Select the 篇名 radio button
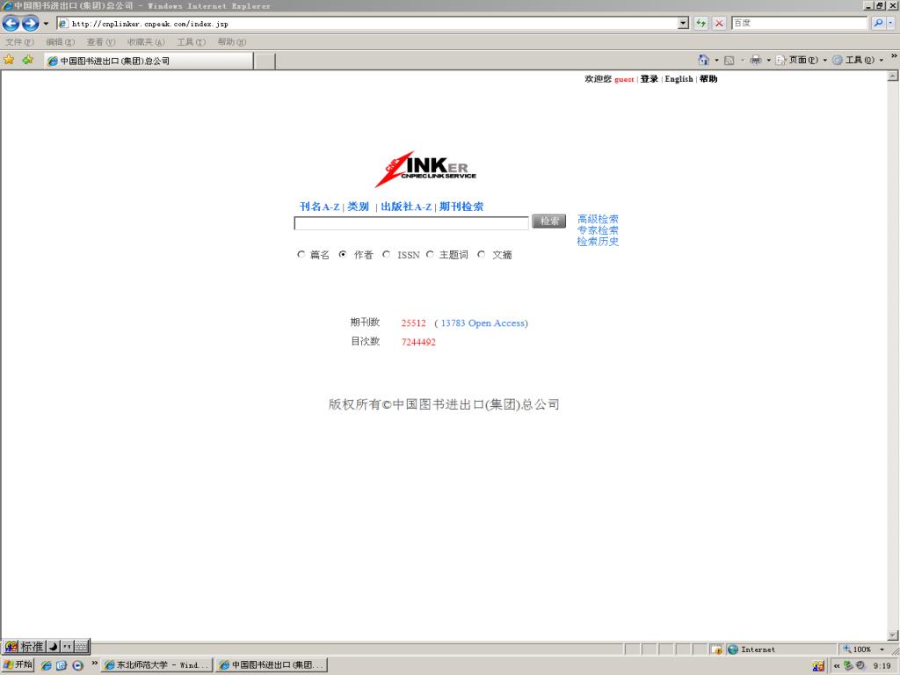Viewport: 900px width, 675px height. click(301, 254)
